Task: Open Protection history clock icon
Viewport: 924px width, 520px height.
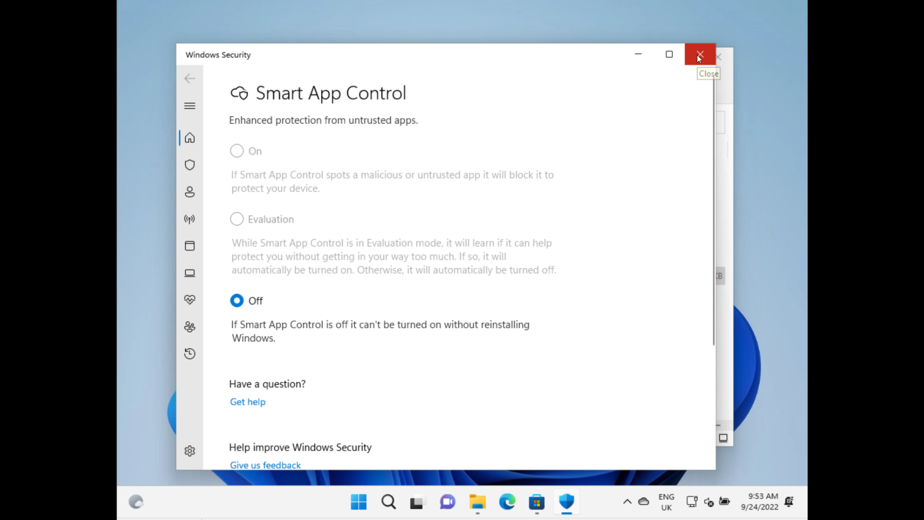Action: coord(190,353)
